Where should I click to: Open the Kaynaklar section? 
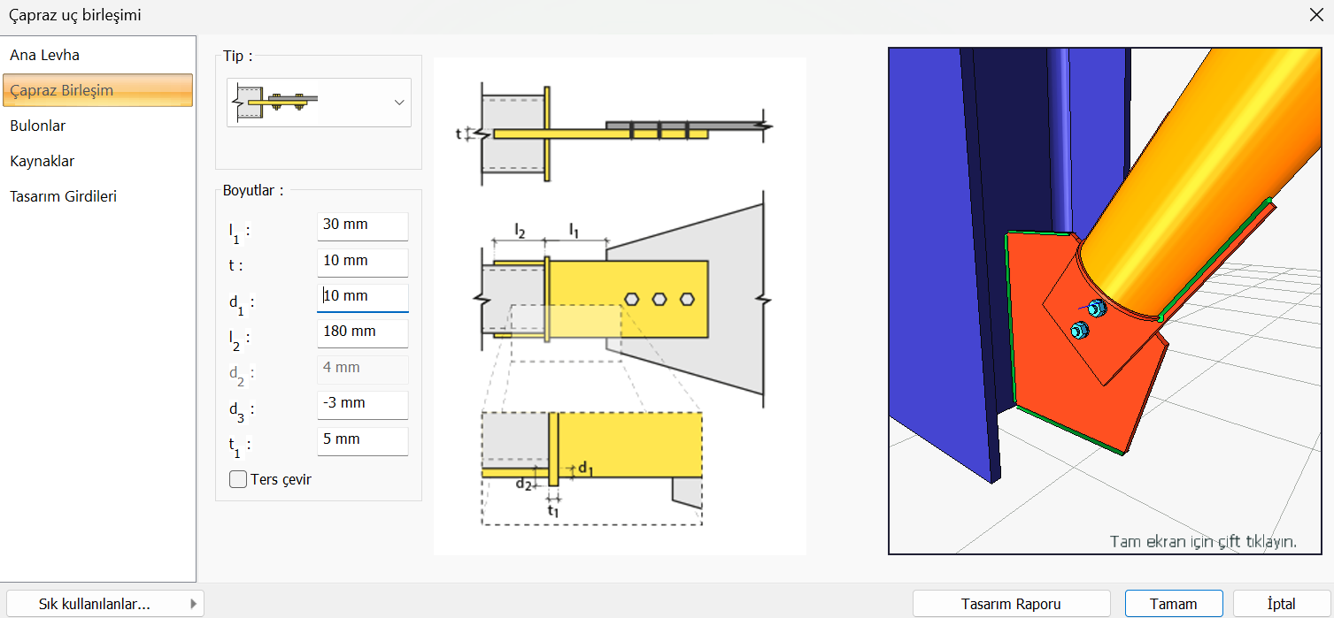(x=42, y=161)
